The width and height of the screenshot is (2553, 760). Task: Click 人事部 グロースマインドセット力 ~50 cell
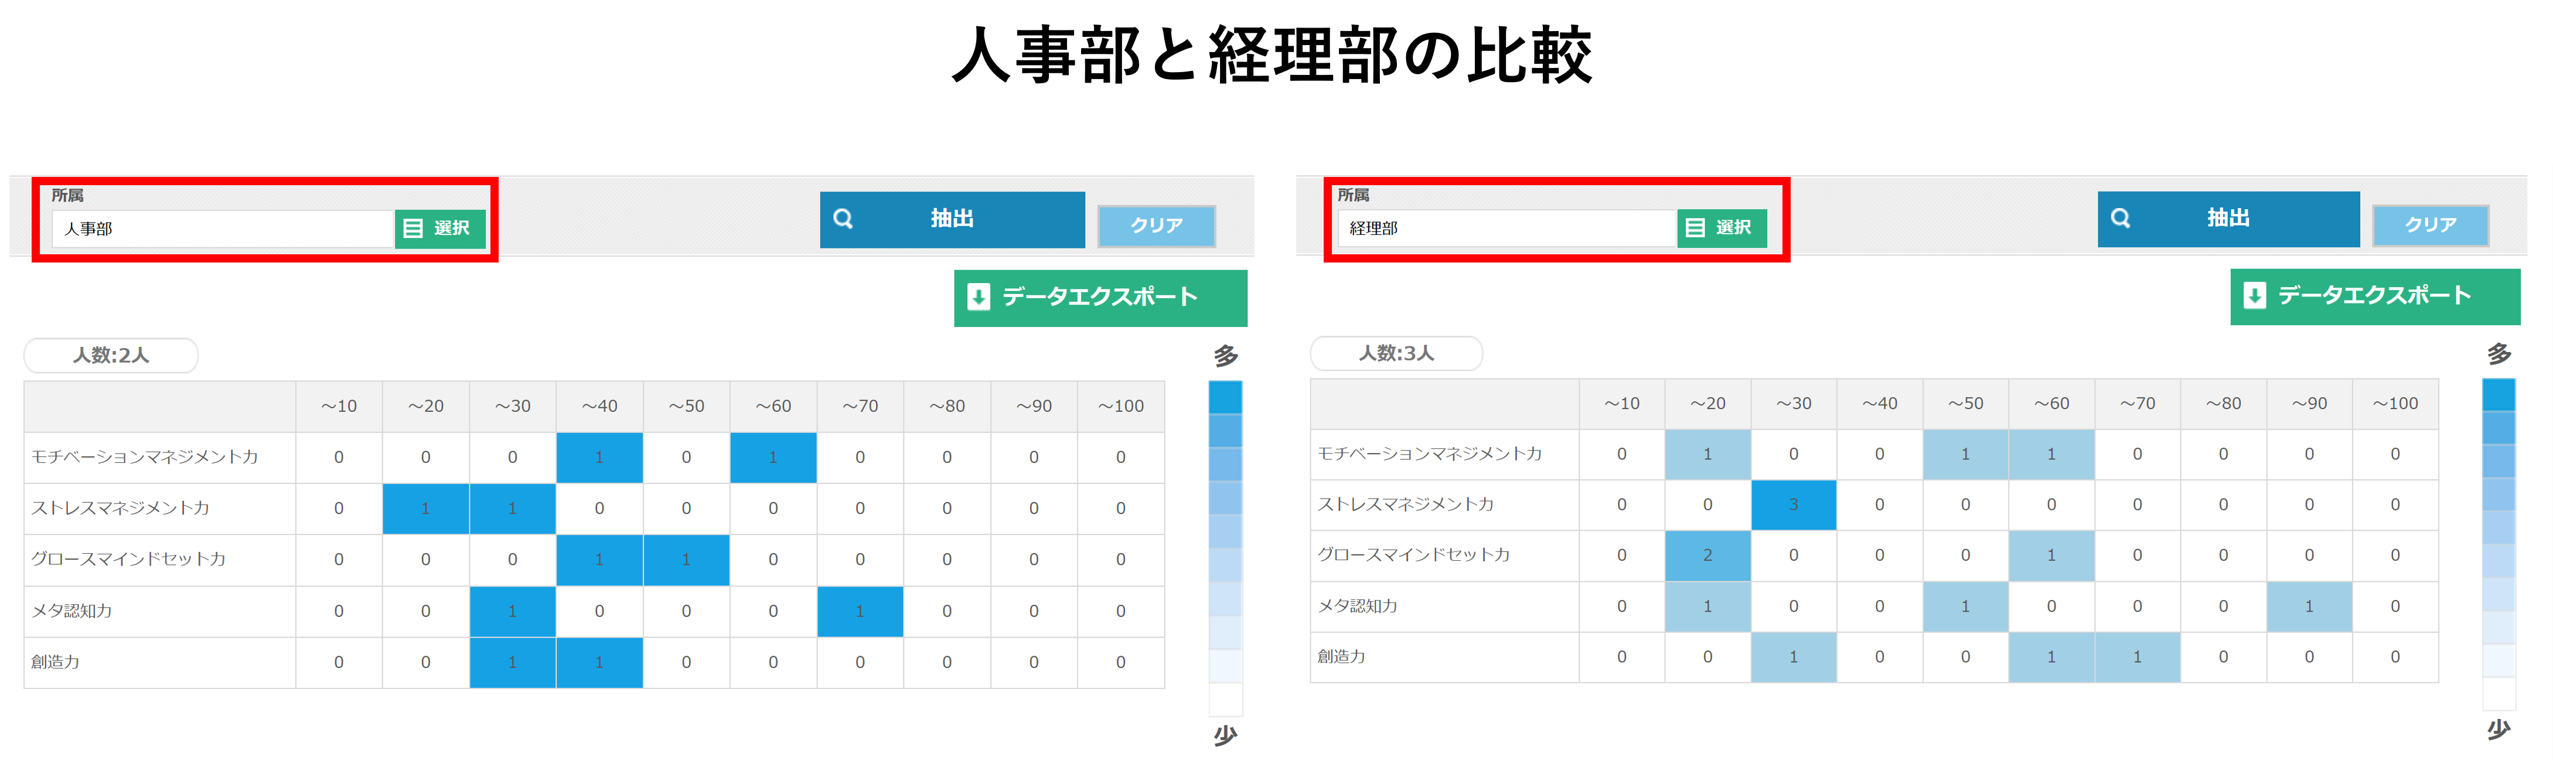[686, 560]
